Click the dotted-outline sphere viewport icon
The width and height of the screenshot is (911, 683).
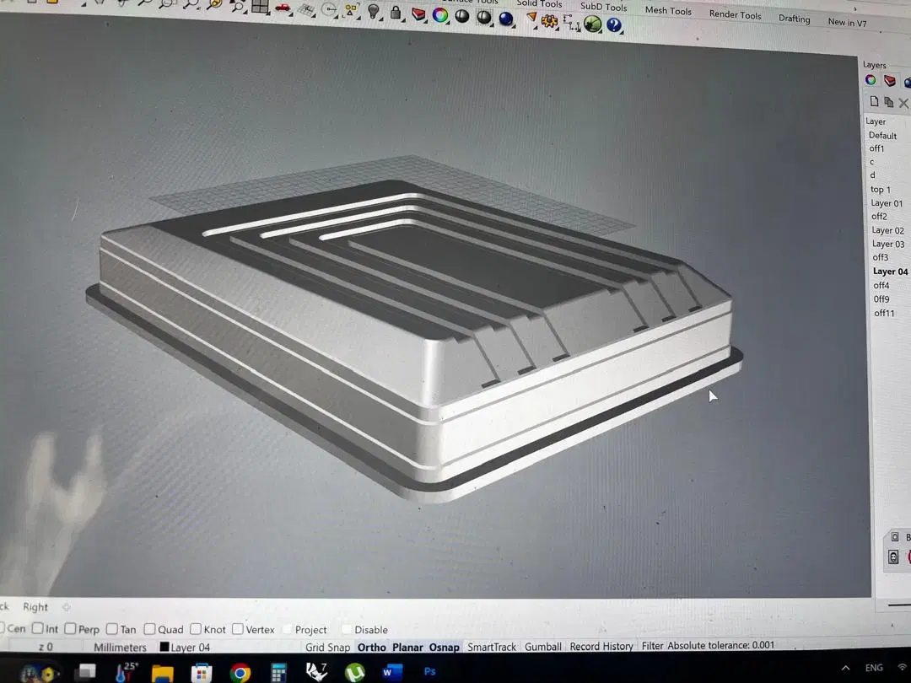tap(483, 17)
